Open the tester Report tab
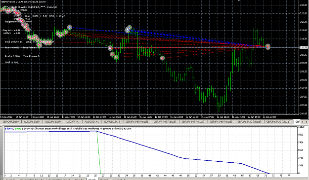The width and height of the screenshot is (309, 180). 104,179
